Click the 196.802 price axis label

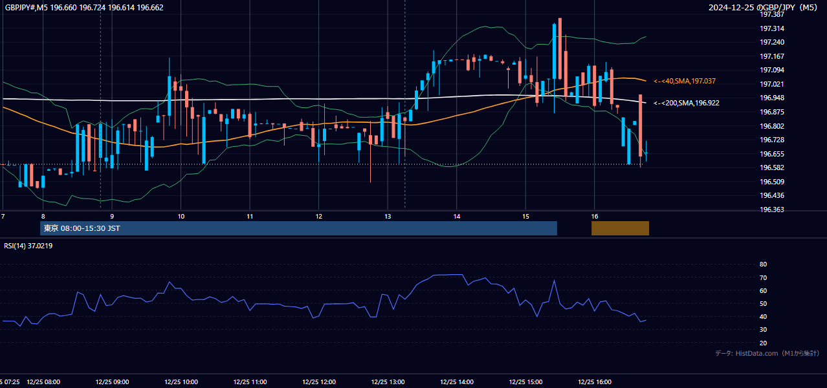772,126
